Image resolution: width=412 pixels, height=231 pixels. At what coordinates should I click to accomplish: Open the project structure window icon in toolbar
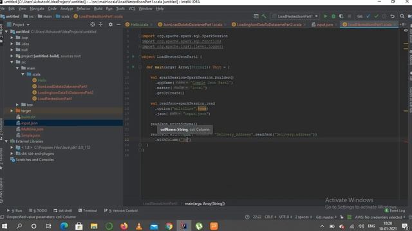point(256,16)
